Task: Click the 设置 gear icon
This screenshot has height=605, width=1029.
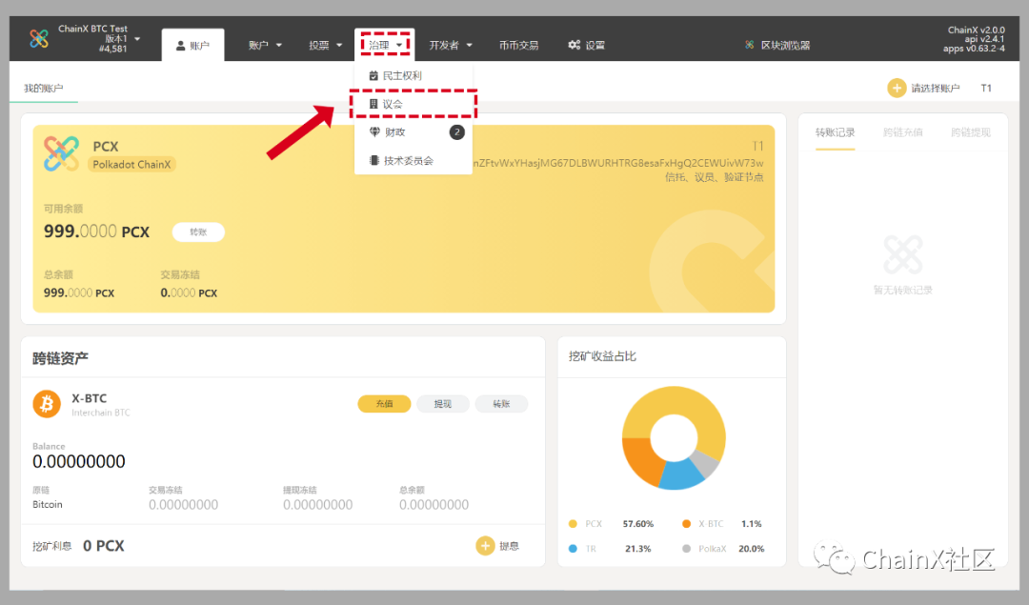Action: [x=575, y=45]
